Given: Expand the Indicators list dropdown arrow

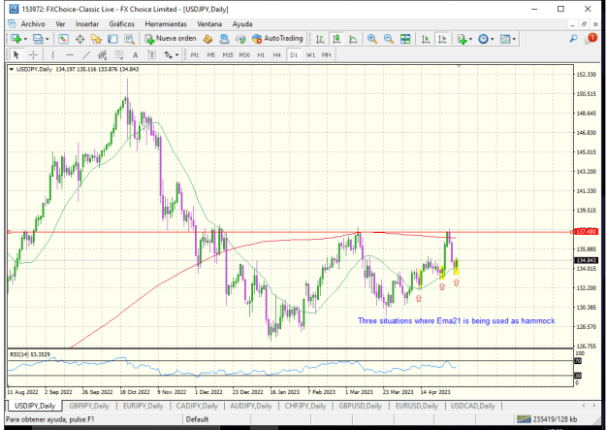Looking at the screenshot, I should click(x=470, y=39).
